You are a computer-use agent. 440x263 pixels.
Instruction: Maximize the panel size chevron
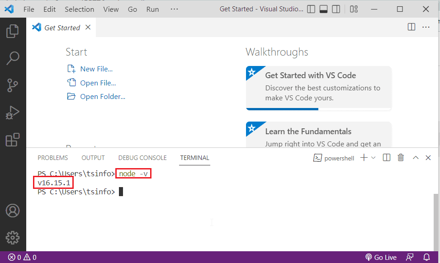tap(416, 158)
